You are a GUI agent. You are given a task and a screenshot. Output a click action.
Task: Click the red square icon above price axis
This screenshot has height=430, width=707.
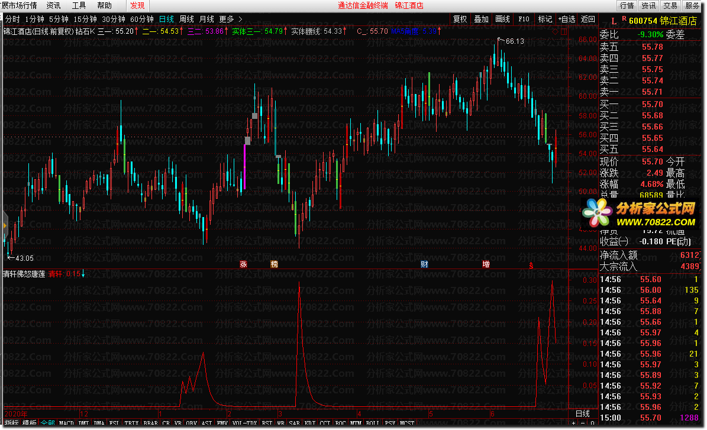click(564, 31)
